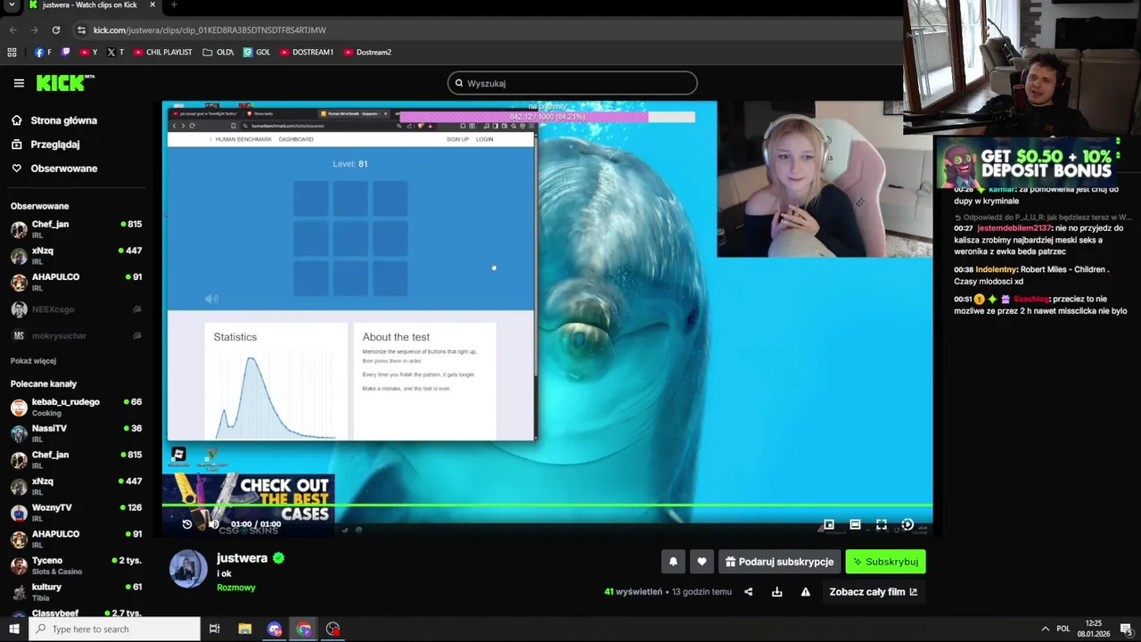The image size is (1141, 642).
Task: Open the notification center icon
Action: click(1126, 630)
